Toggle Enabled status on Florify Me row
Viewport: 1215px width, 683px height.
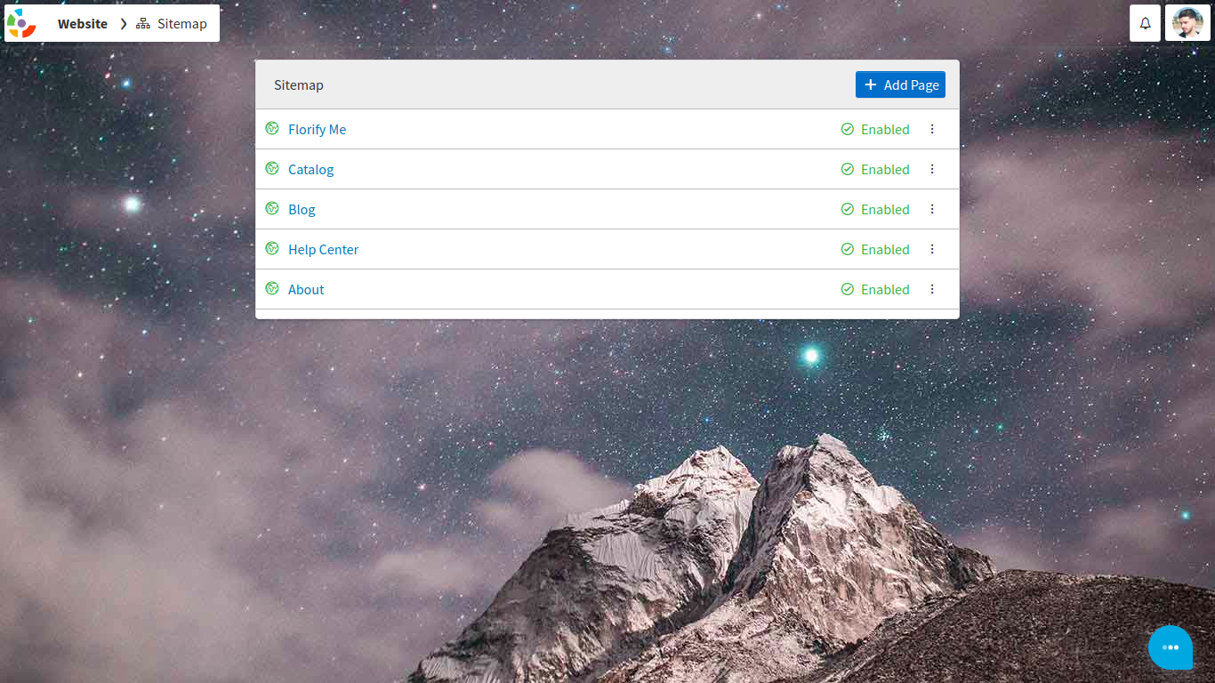click(875, 129)
